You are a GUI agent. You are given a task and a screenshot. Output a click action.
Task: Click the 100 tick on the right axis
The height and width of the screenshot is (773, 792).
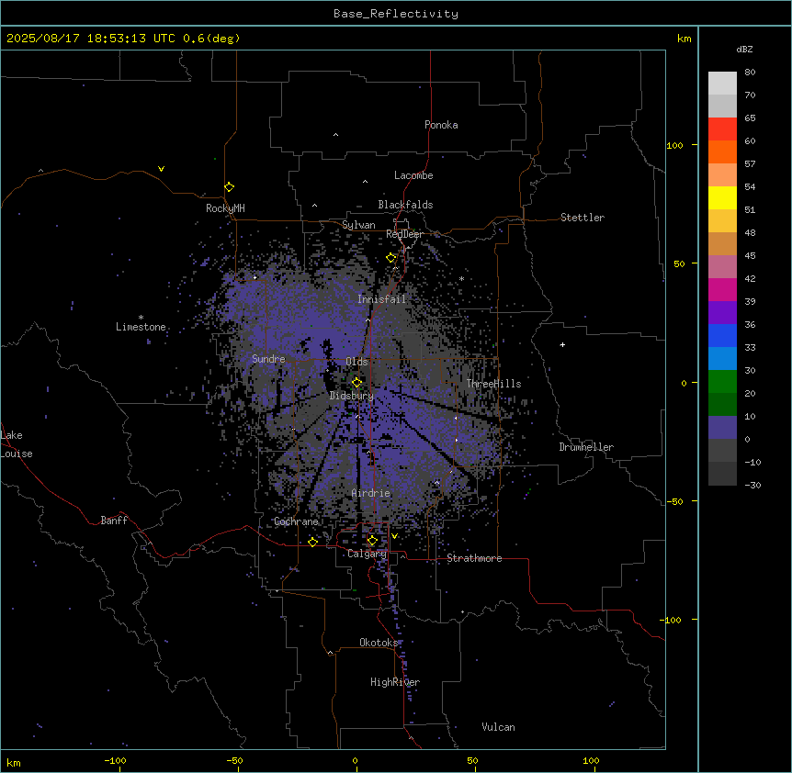pos(674,145)
